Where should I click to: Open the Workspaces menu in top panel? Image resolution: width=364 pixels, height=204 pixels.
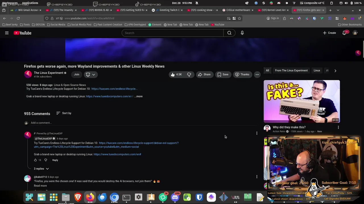10,3
